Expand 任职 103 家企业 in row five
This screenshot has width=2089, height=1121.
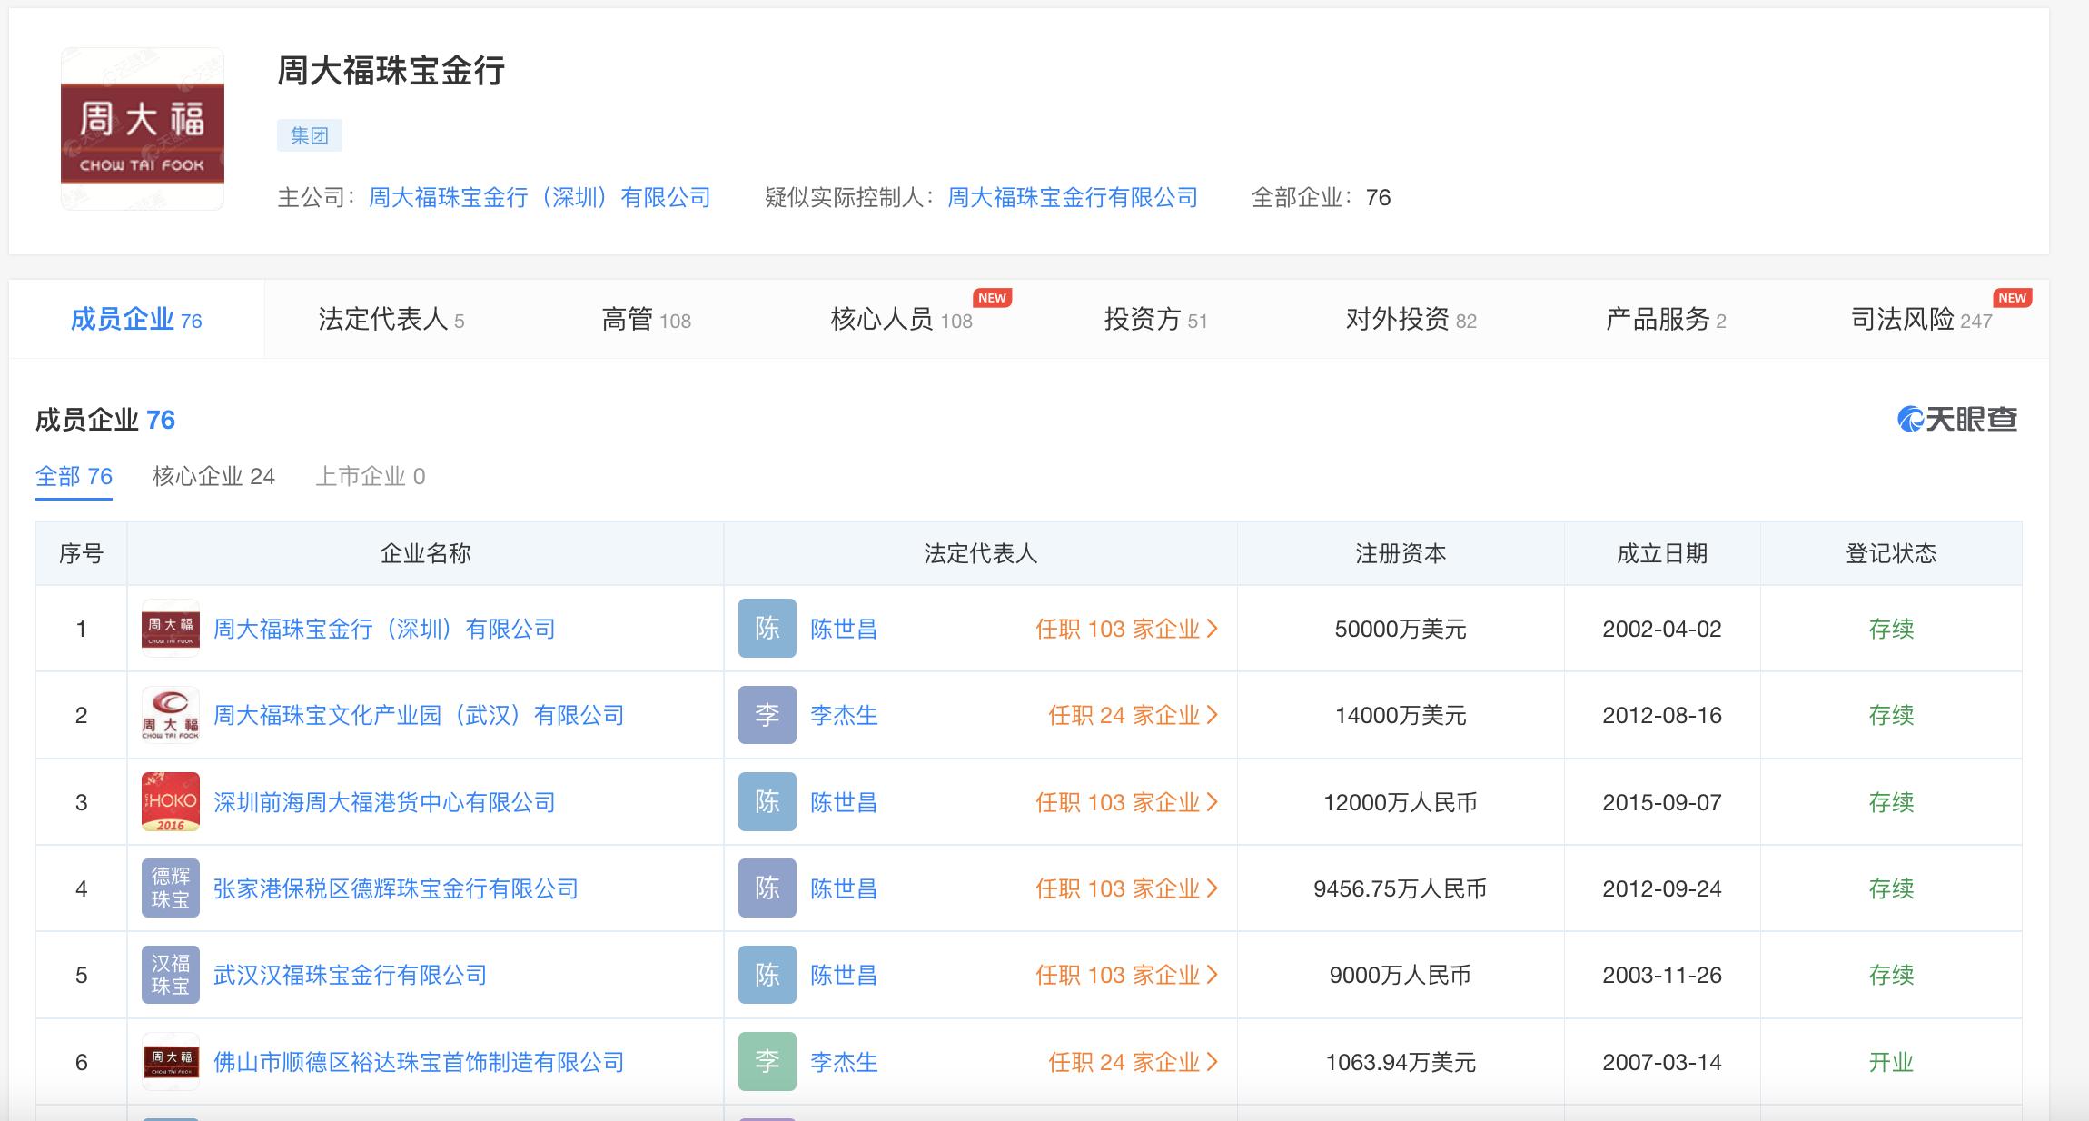point(1126,975)
